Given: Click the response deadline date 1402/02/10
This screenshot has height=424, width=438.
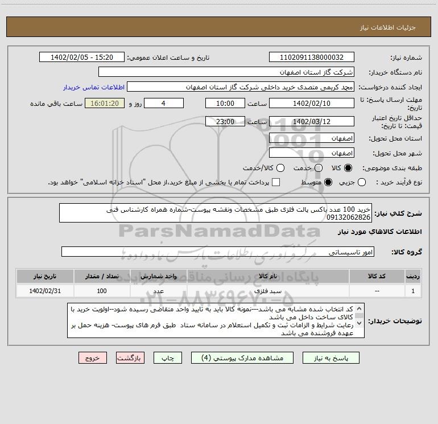Looking at the screenshot, I should pos(312,103).
